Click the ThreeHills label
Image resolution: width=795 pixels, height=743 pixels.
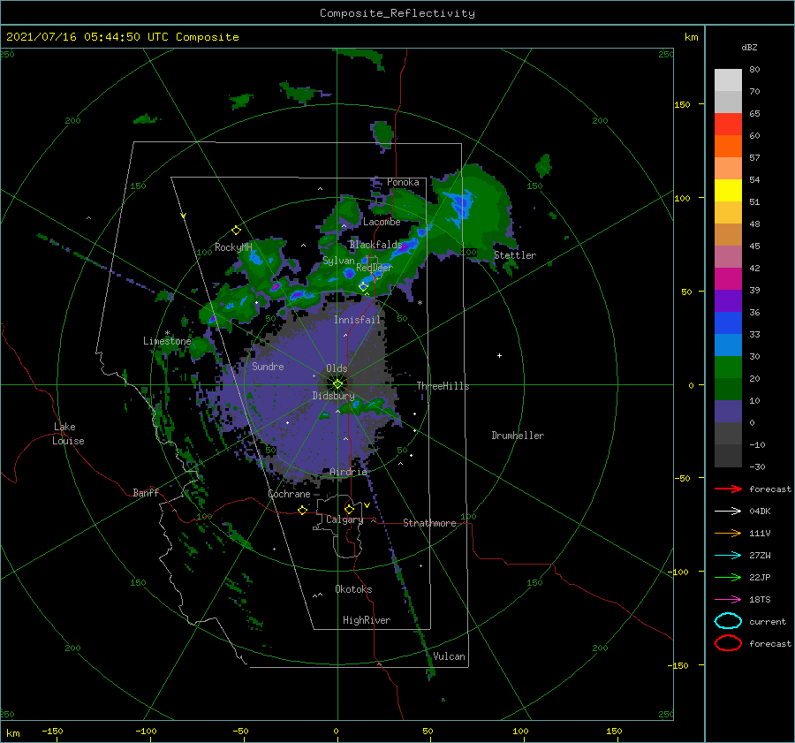[443, 386]
